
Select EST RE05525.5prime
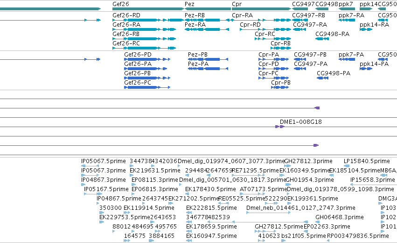(x=242, y=199)
